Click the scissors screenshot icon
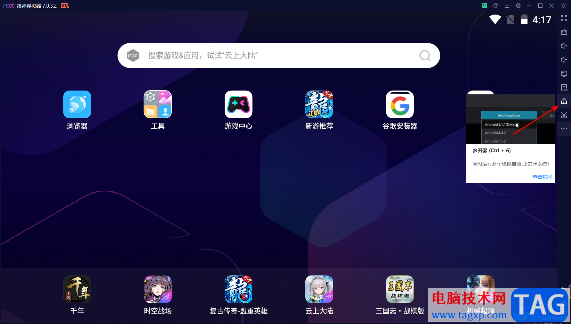This screenshot has width=571, height=324. pos(564,115)
